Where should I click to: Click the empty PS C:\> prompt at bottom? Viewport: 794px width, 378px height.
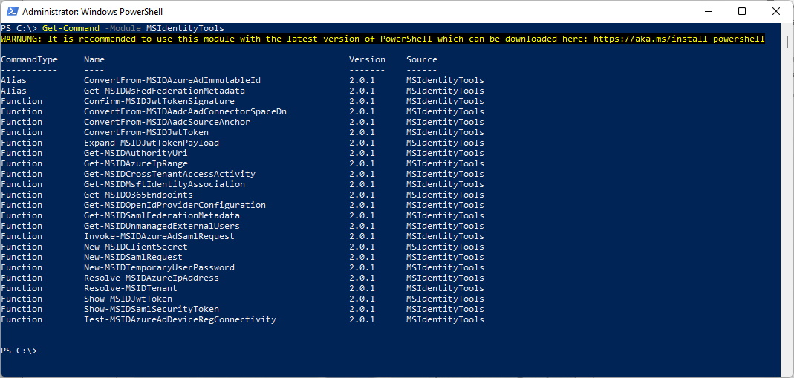19,351
